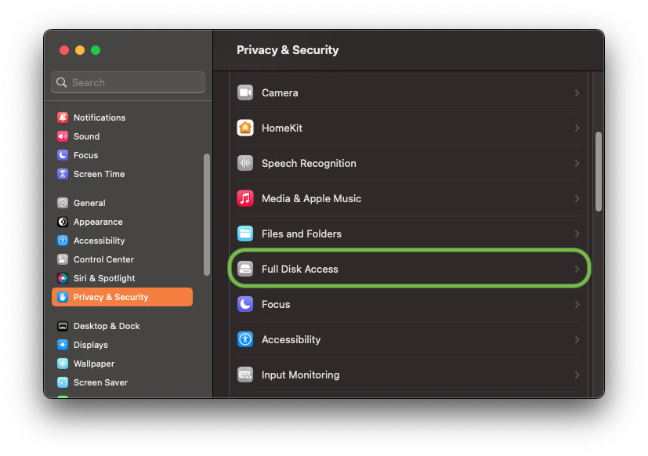Expand the Media & Apple Music chevron

[x=577, y=199]
